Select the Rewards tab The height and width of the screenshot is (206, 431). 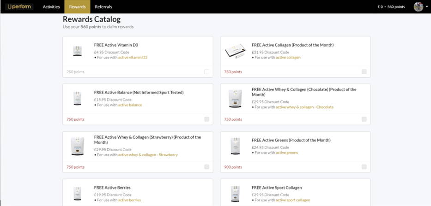(x=77, y=7)
